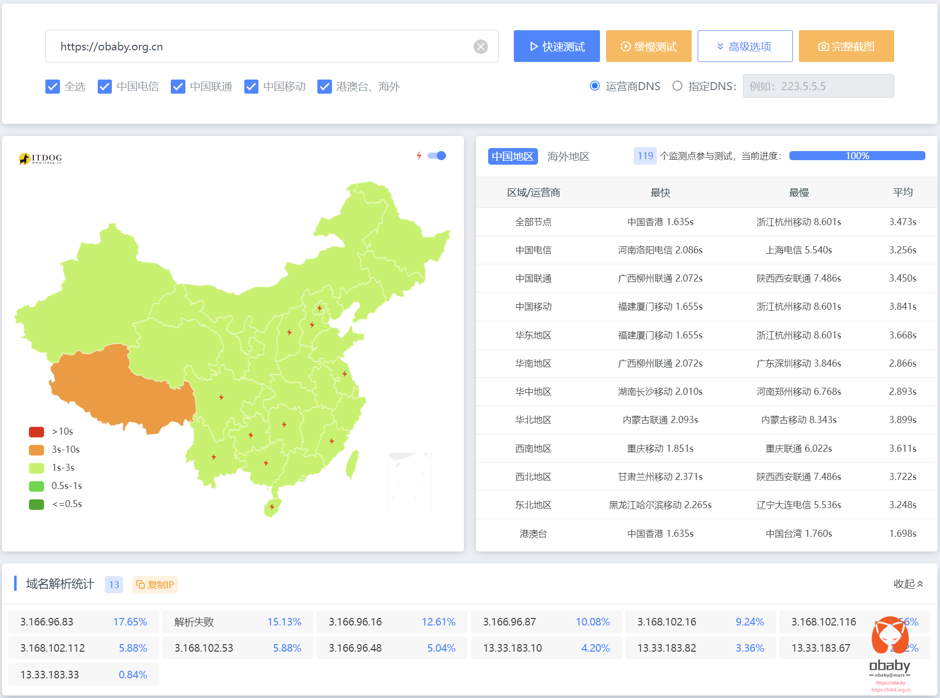Click the lightning bolt icon beside the map toggle
The width and height of the screenshot is (940, 698).
click(x=419, y=156)
